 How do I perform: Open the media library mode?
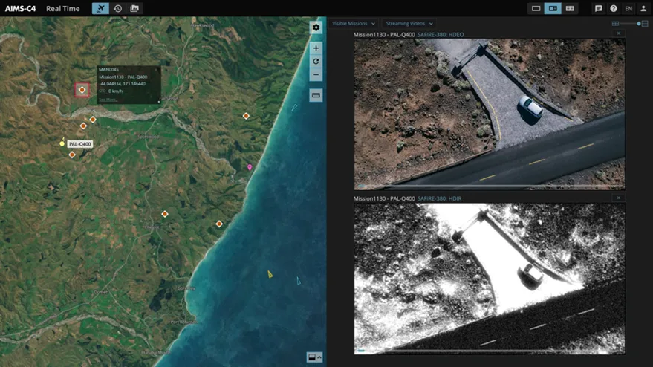pyautogui.click(x=134, y=8)
